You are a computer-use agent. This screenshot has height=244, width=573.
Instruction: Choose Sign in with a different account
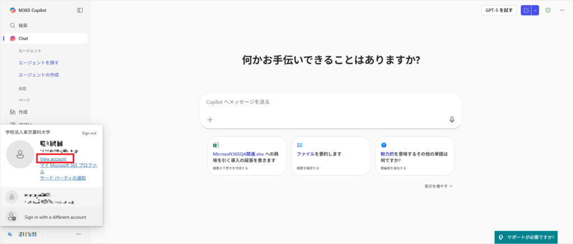pyautogui.click(x=55, y=217)
